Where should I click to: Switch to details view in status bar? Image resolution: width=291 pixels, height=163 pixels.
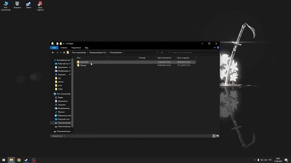click(x=214, y=136)
